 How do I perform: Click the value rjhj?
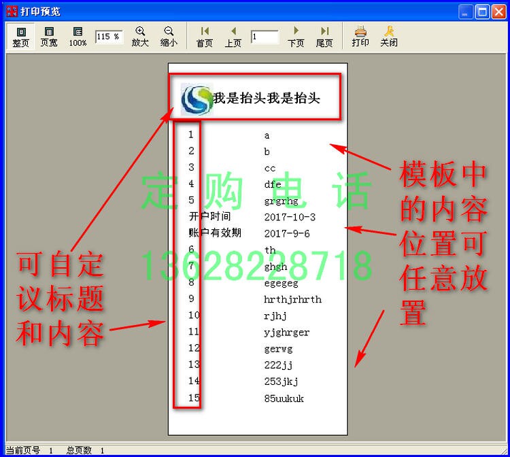pyautogui.click(x=275, y=316)
